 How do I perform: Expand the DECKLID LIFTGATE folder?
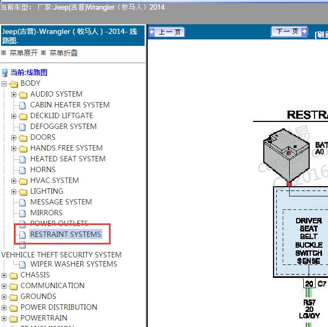pos(13,117)
